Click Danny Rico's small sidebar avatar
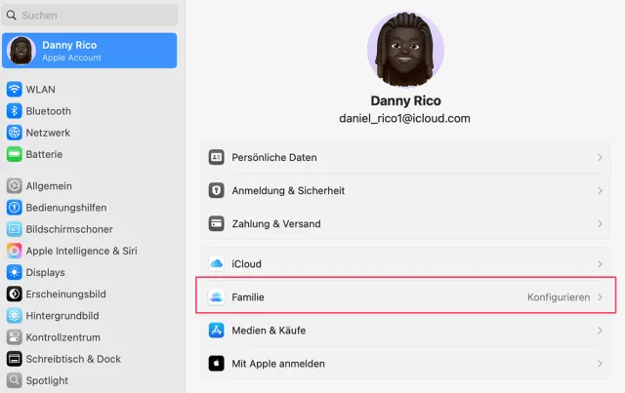 point(21,51)
